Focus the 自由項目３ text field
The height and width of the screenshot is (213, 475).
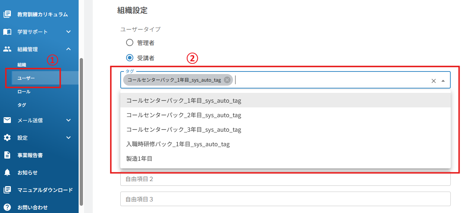(286, 199)
